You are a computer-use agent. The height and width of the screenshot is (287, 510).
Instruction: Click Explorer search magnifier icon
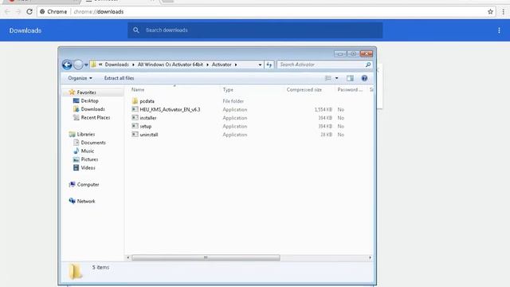368,65
